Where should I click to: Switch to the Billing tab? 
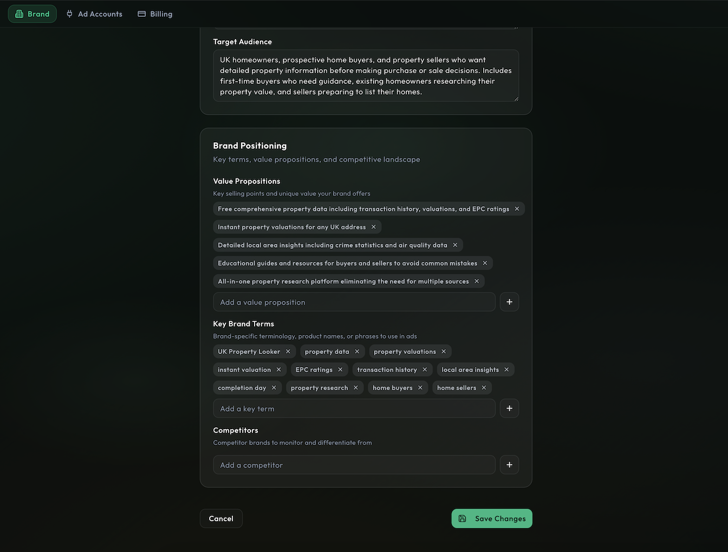click(155, 14)
